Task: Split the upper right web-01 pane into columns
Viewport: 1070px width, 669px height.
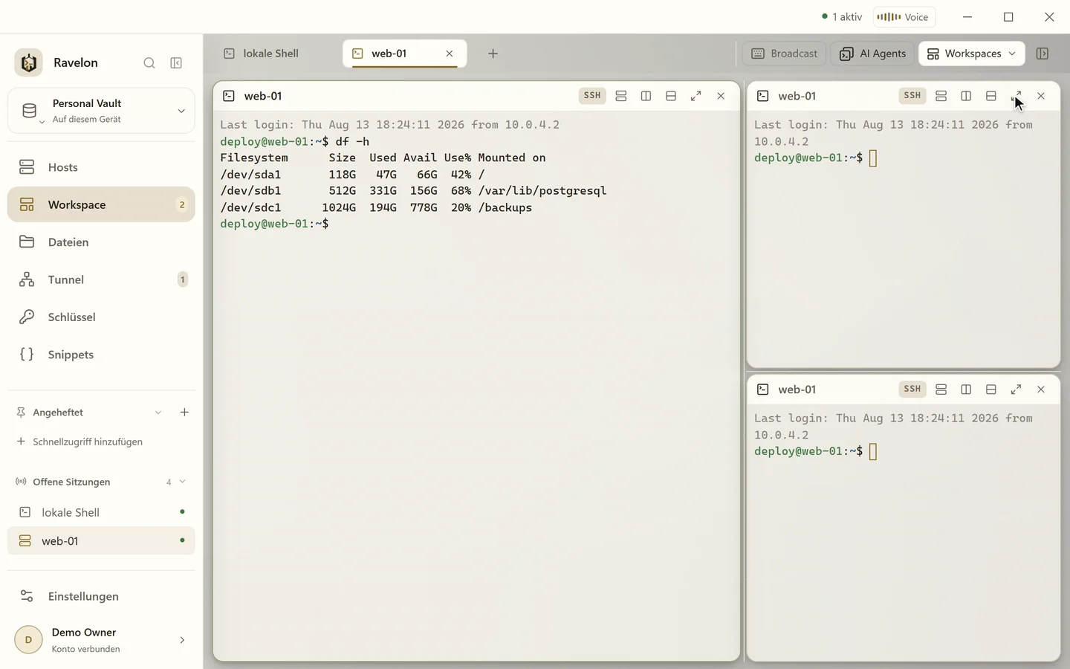Action: tap(966, 96)
